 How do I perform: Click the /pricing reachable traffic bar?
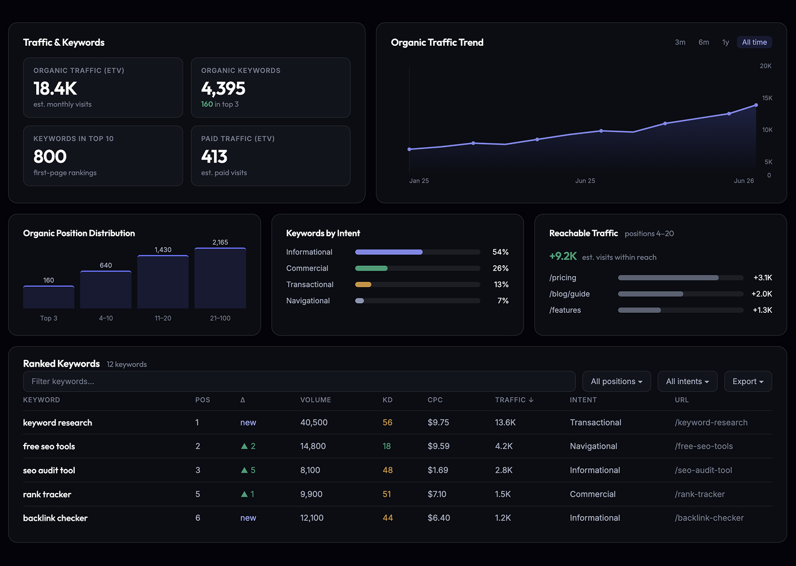click(x=680, y=278)
